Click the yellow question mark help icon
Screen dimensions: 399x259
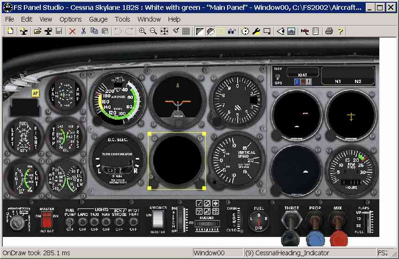340,31
